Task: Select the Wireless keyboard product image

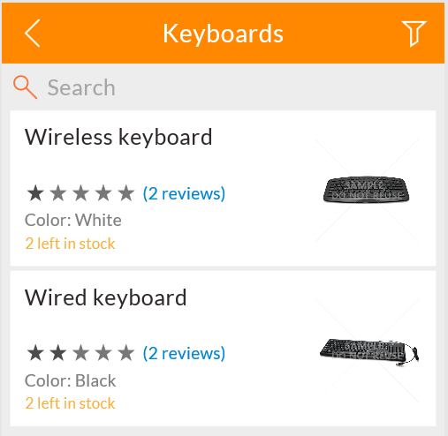Action: [367, 191]
